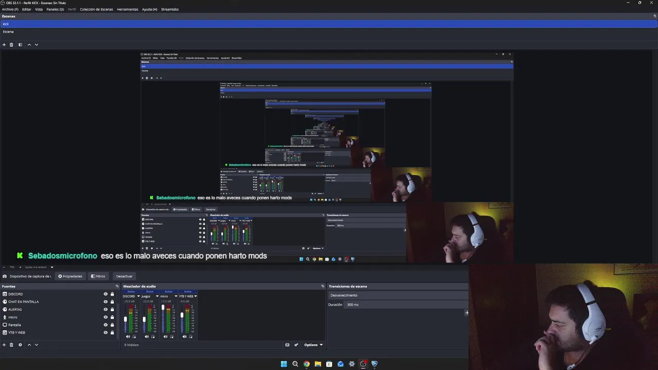Open the Ayuda (H) menu
The height and width of the screenshot is (370, 658).
150,9
